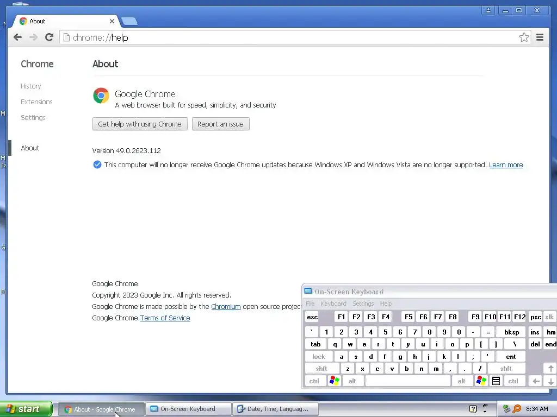This screenshot has width=557, height=417.
Task: Click Get help with using Chrome button
Action: tap(140, 124)
